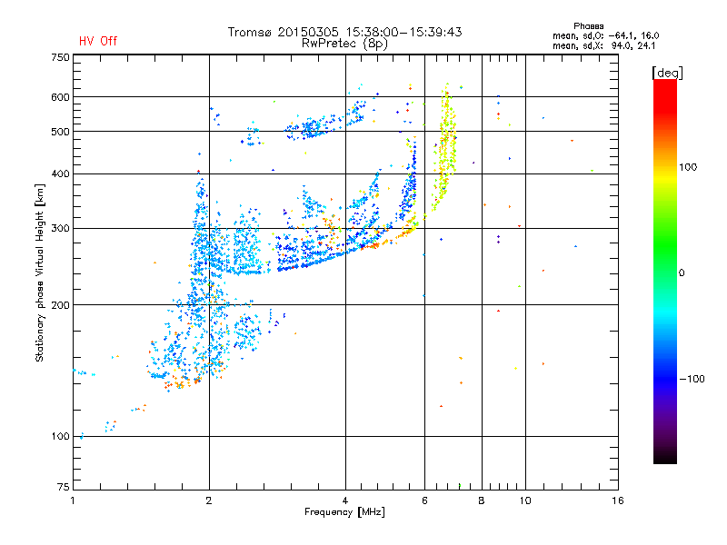Click the 'RwPretec (8p)' subtitle
This screenshot has height=545, width=727.
tap(344, 44)
